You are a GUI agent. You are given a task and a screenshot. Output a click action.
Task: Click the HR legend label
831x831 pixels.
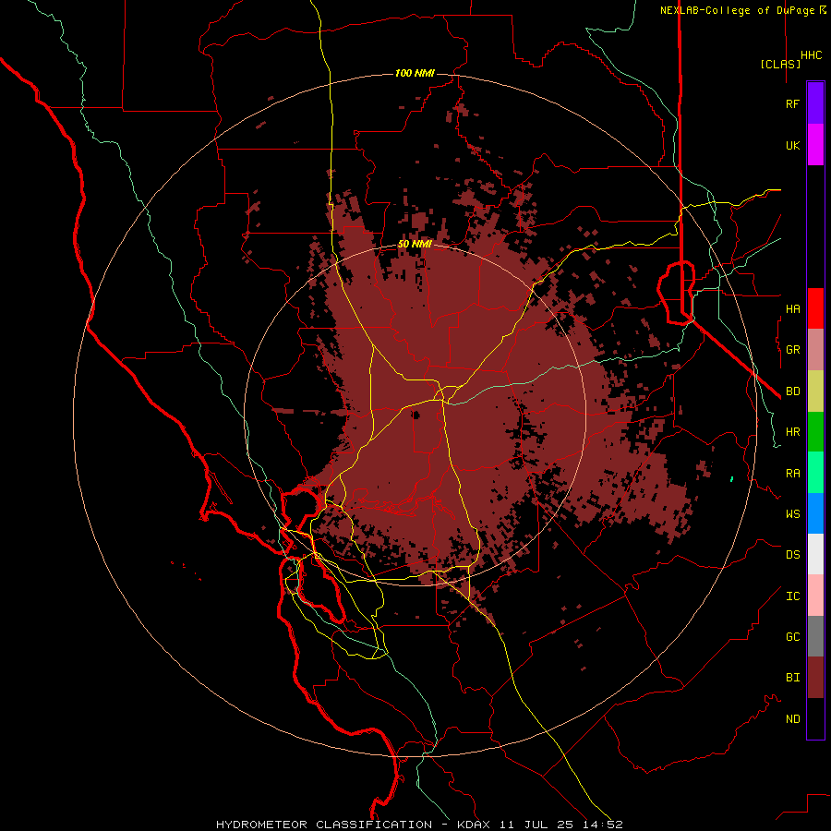(792, 432)
